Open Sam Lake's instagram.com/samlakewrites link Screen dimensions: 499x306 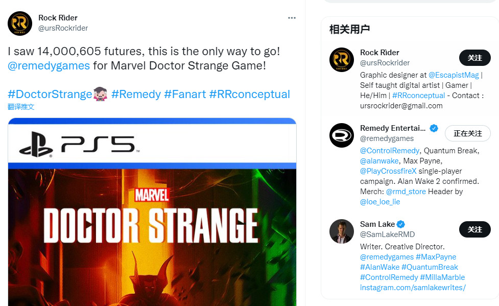413,288
